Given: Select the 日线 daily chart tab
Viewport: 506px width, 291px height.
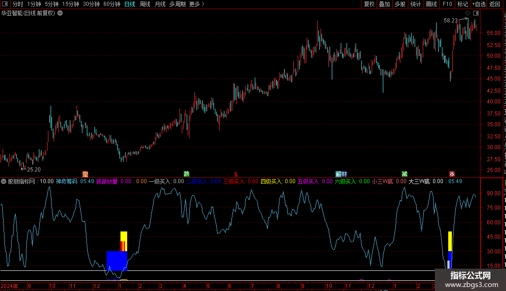Looking at the screenshot, I should click(x=130, y=4).
